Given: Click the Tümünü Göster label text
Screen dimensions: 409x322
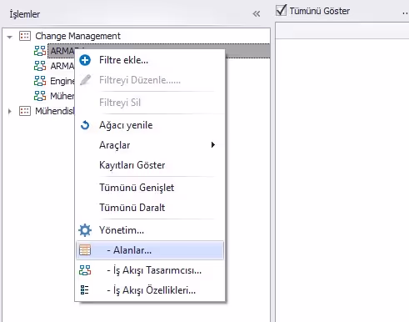Looking at the screenshot, I should [320, 11].
